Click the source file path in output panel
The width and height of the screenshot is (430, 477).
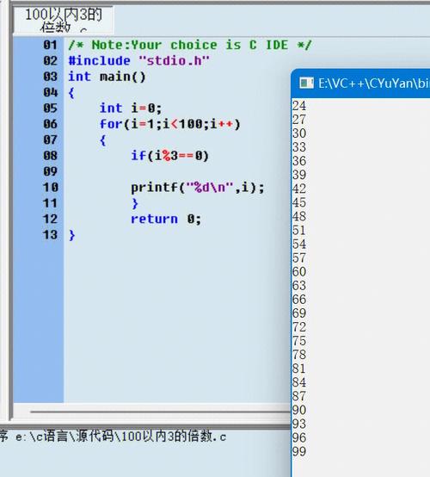tap(120, 437)
